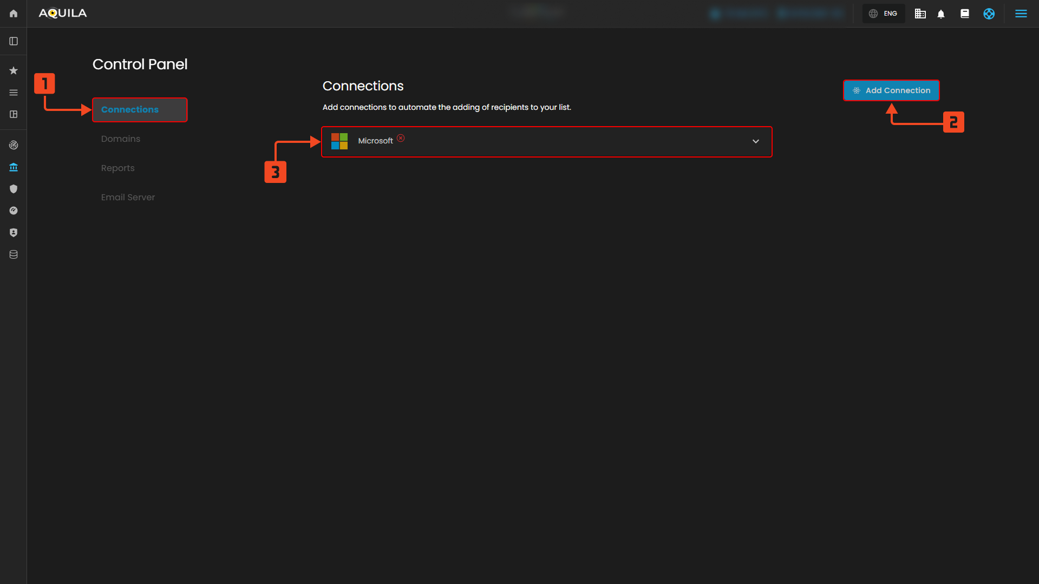Click the speedometer gauge sidebar icon
The width and height of the screenshot is (1039, 584).
[14, 211]
